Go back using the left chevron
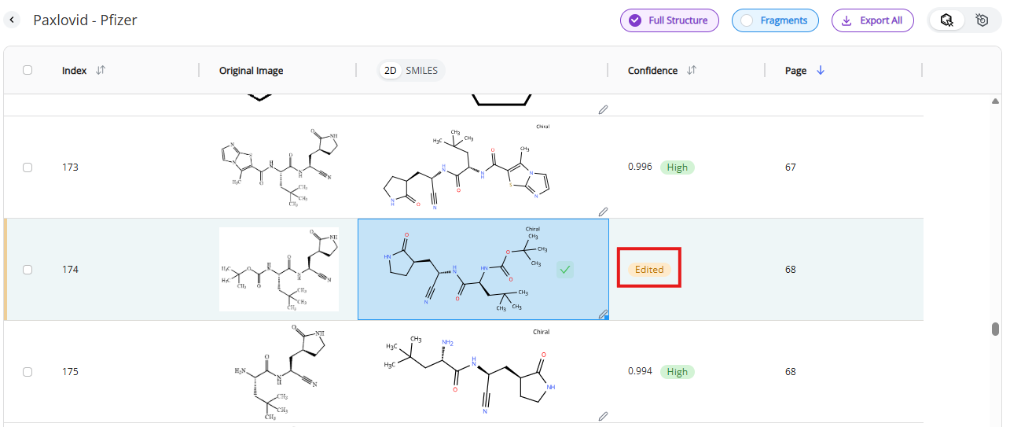1010x427 pixels. coord(13,20)
